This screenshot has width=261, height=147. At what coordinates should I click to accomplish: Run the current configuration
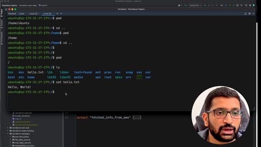click(205, 5)
